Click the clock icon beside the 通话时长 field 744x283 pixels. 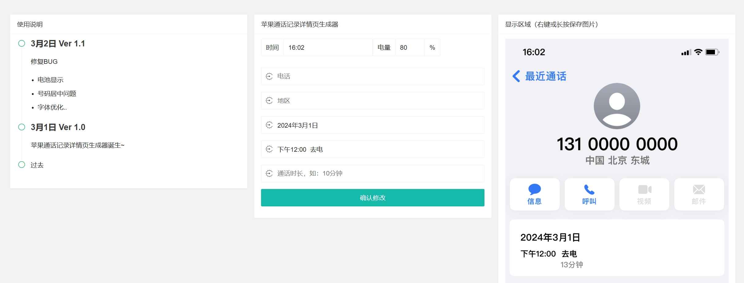[x=269, y=173]
